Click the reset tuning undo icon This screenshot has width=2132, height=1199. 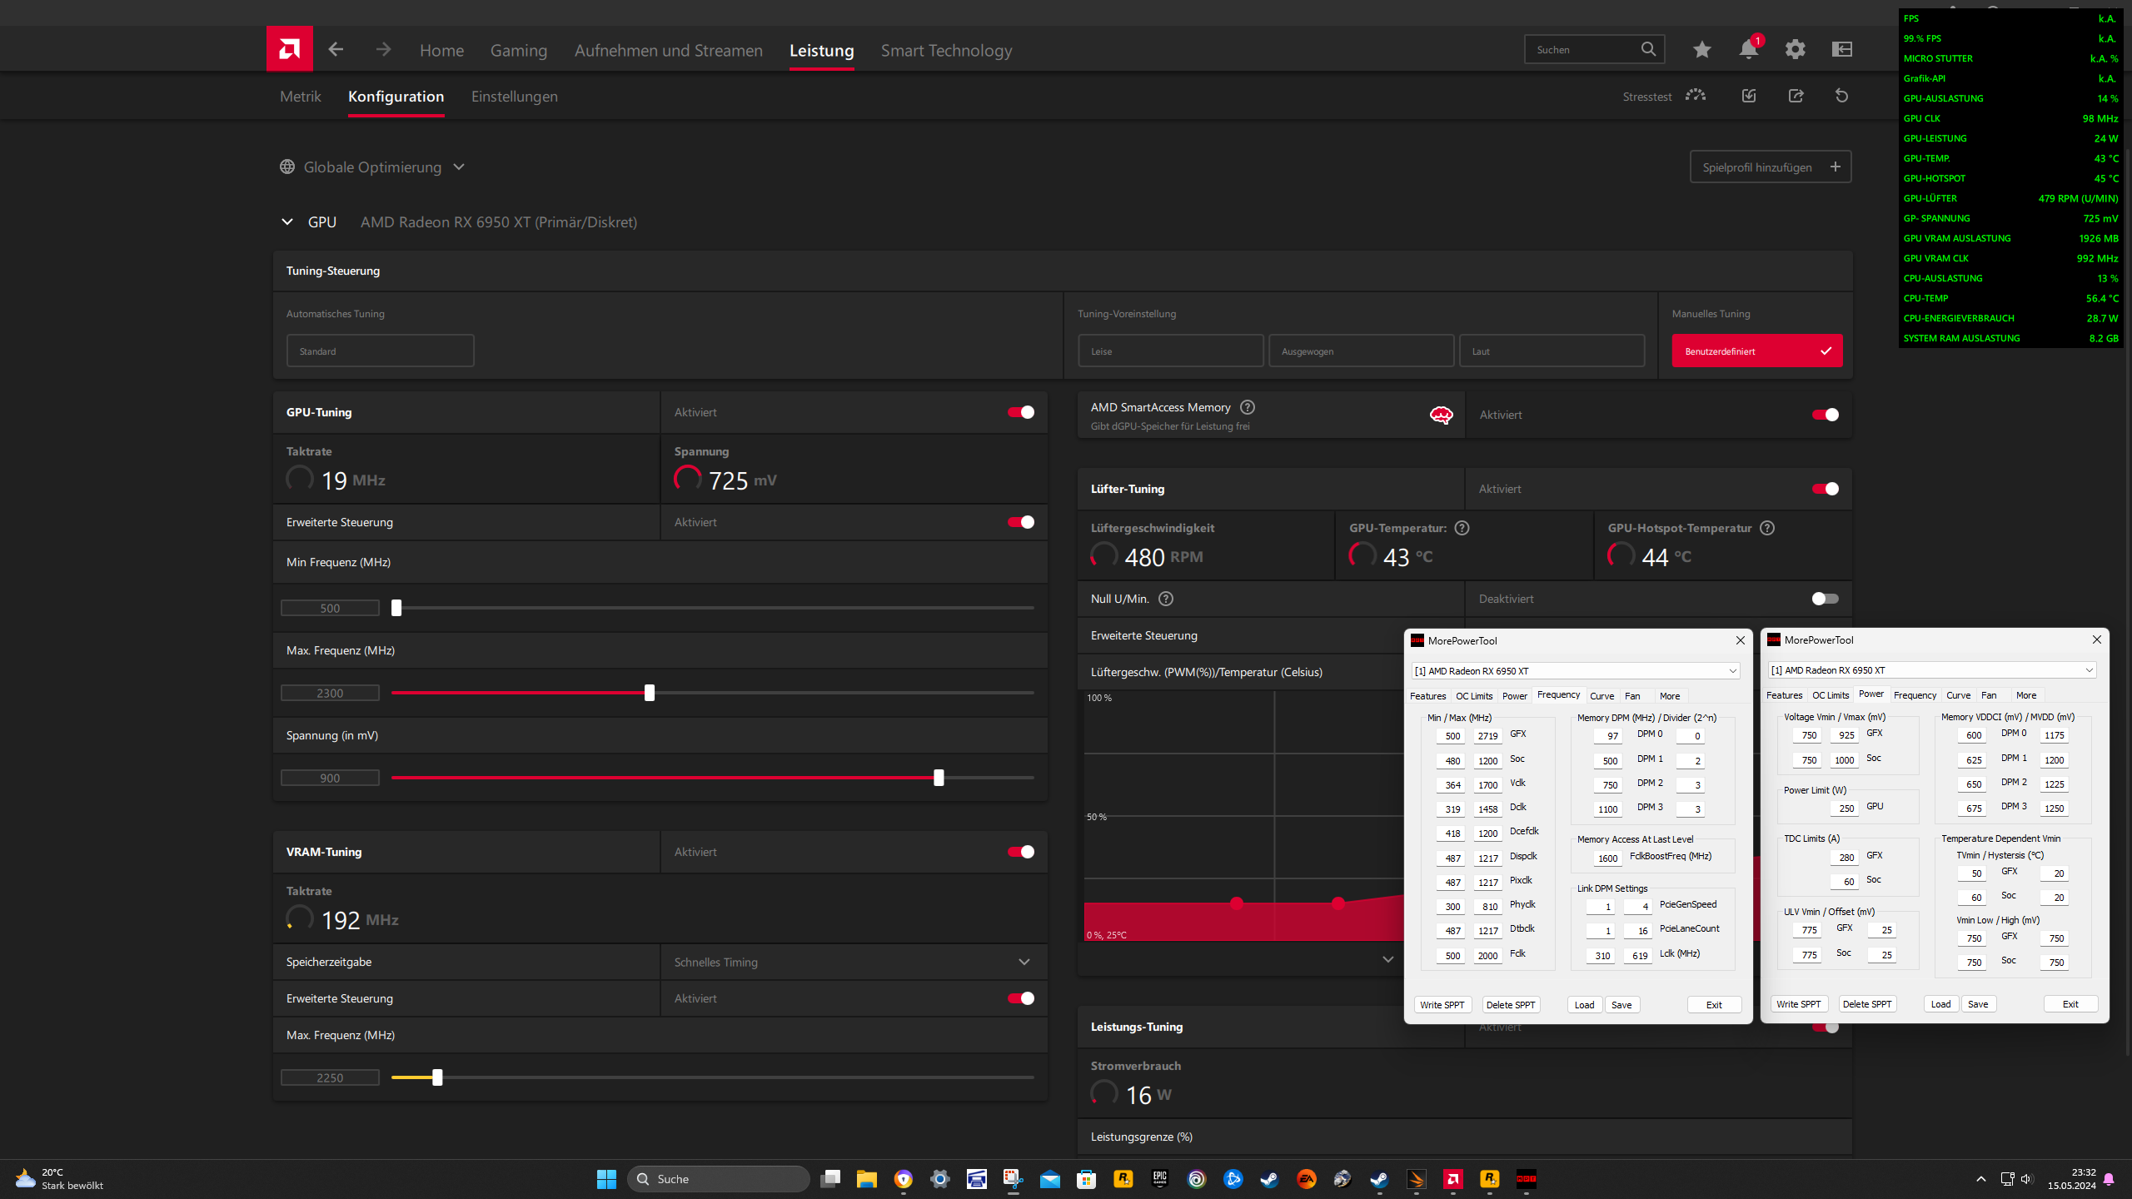(x=1841, y=97)
